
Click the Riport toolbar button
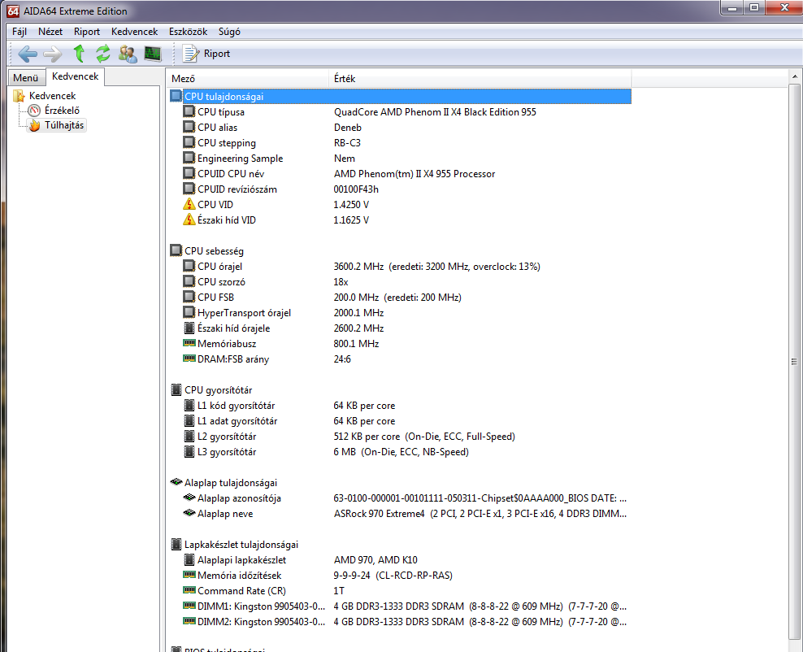tap(206, 54)
